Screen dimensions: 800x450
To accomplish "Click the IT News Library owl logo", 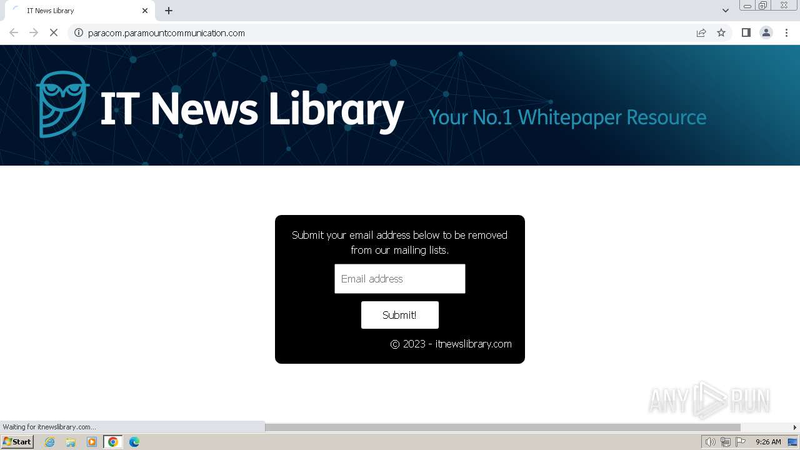I will tap(62, 104).
